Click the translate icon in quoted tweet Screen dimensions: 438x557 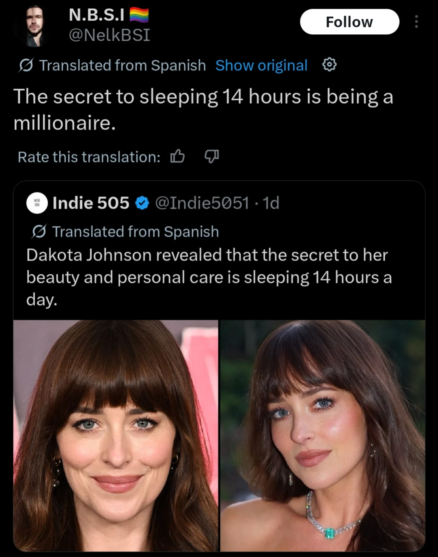[x=39, y=232]
